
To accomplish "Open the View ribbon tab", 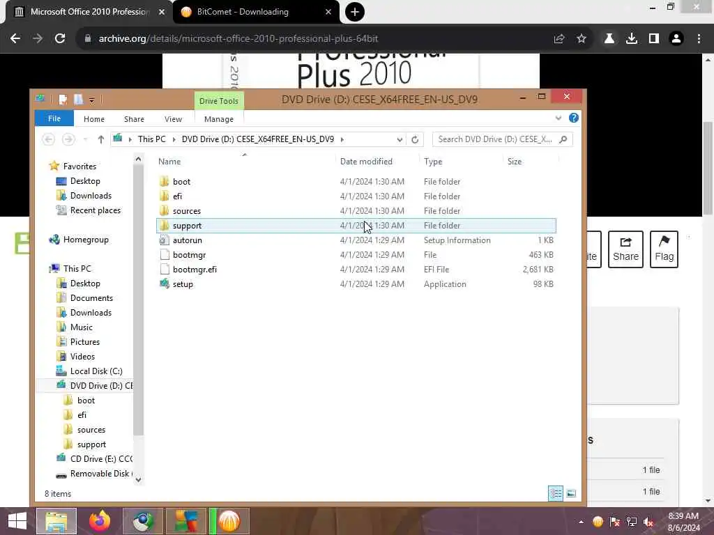I will pos(173,118).
